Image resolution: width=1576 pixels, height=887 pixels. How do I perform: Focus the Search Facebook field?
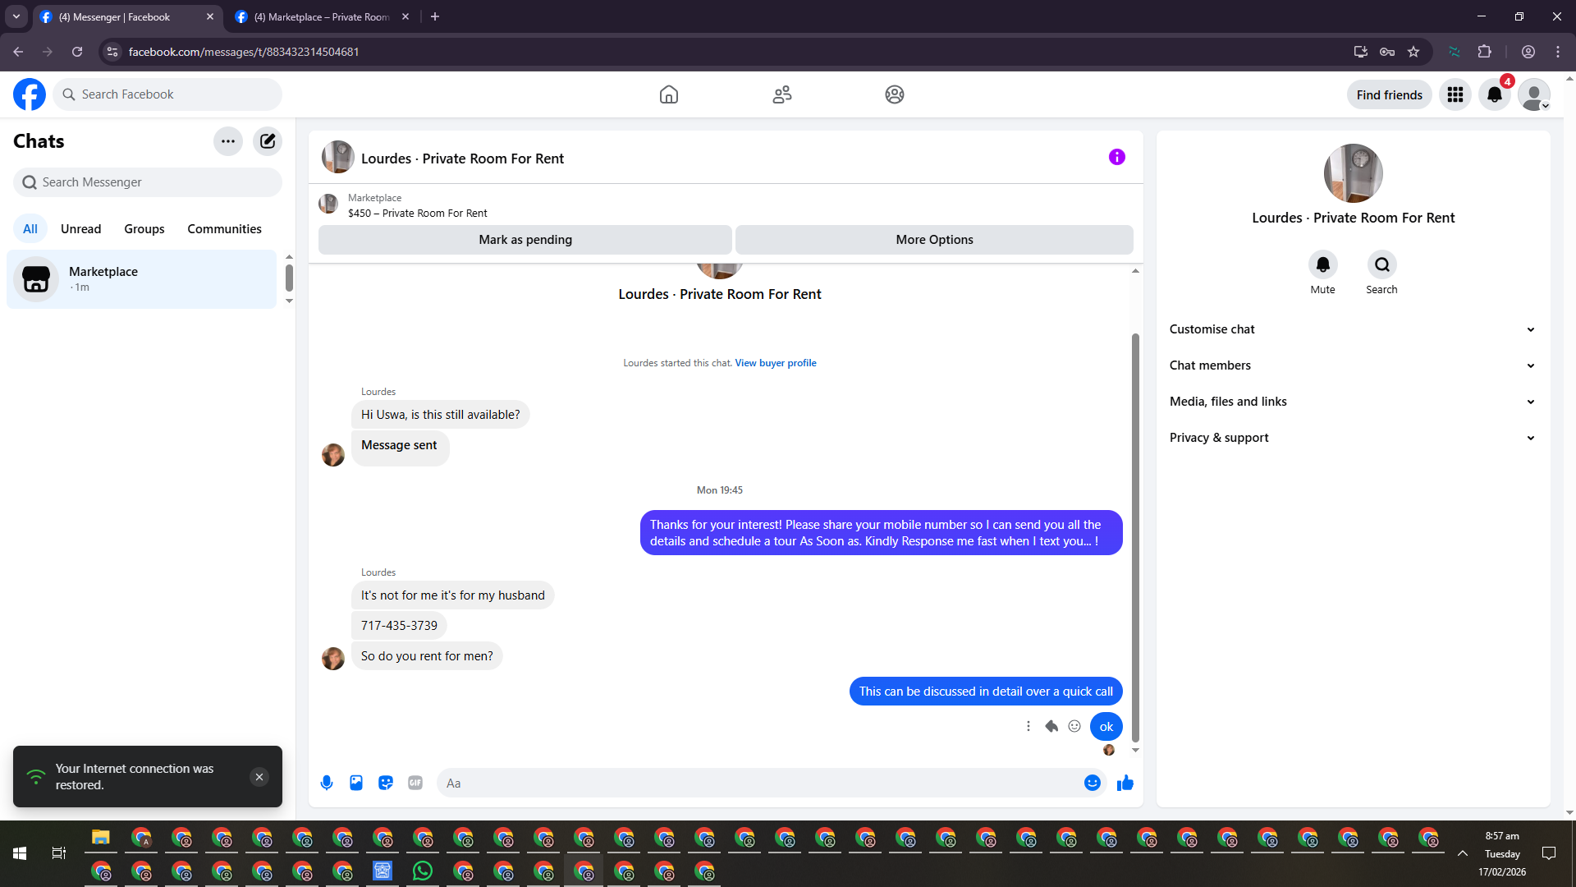click(x=167, y=94)
